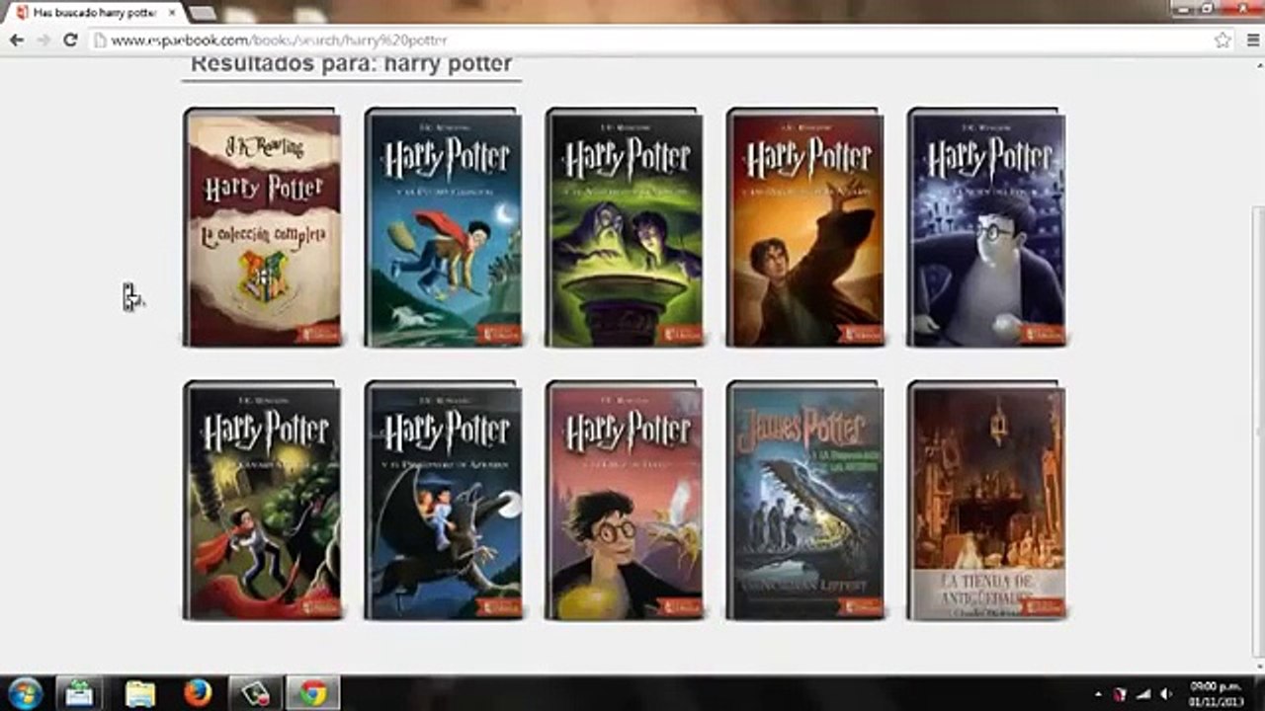Click the Chrome taskbar icon
The image size is (1265, 711).
tap(313, 693)
